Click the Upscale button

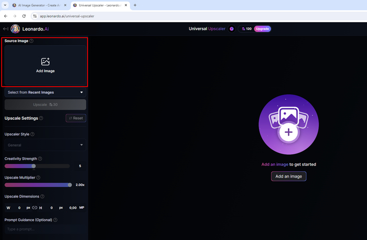tap(46, 105)
